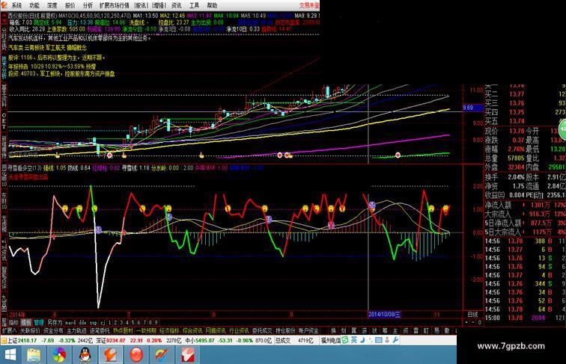Open the QQ penguin icon on the taskbar
Viewport: 566px width, 364px height.
pos(85,355)
